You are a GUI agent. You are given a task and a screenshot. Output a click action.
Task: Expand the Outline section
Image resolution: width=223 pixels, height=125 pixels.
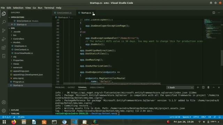pos(15,110)
